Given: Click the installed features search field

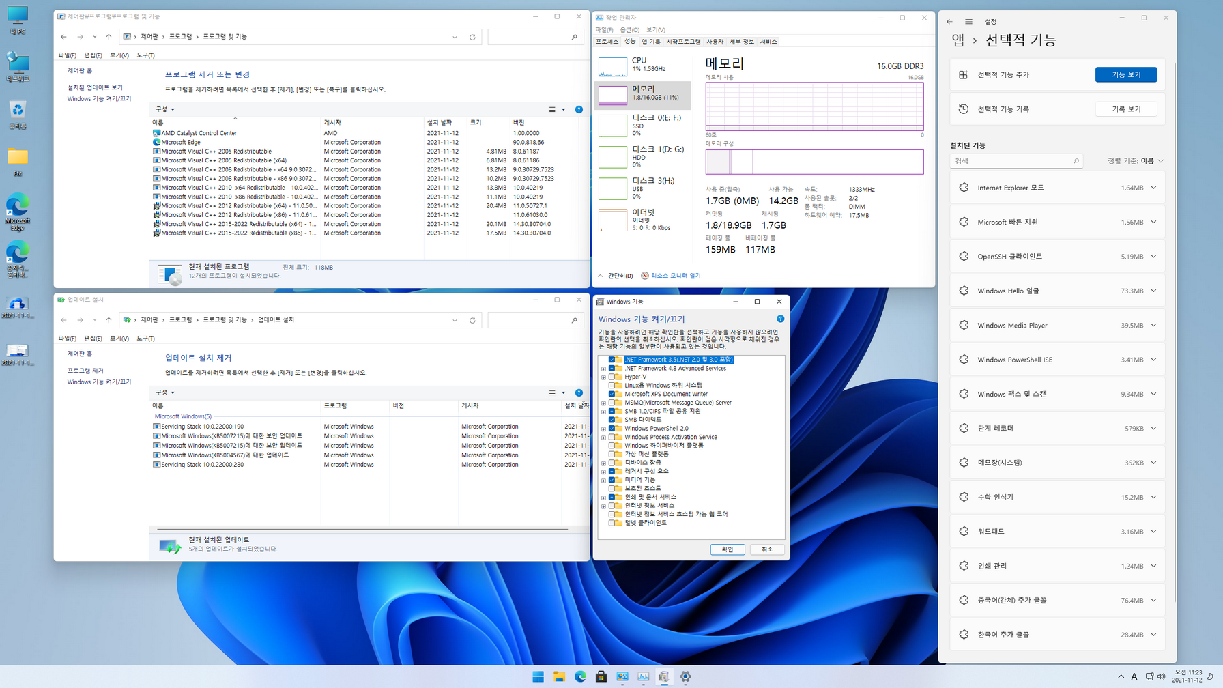Looking at the screenshot, I should coord(1016,161).
